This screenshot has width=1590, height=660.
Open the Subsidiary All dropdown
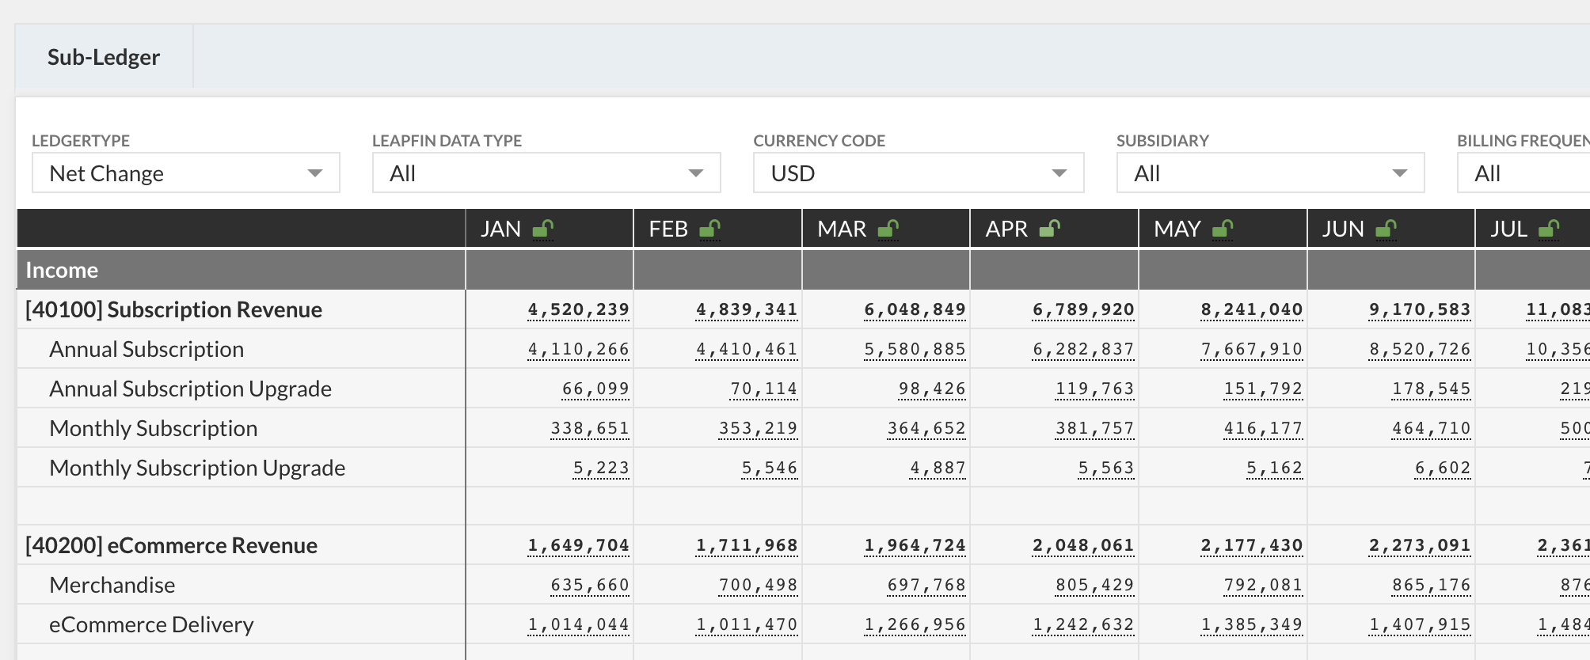tap(1270, 173)
